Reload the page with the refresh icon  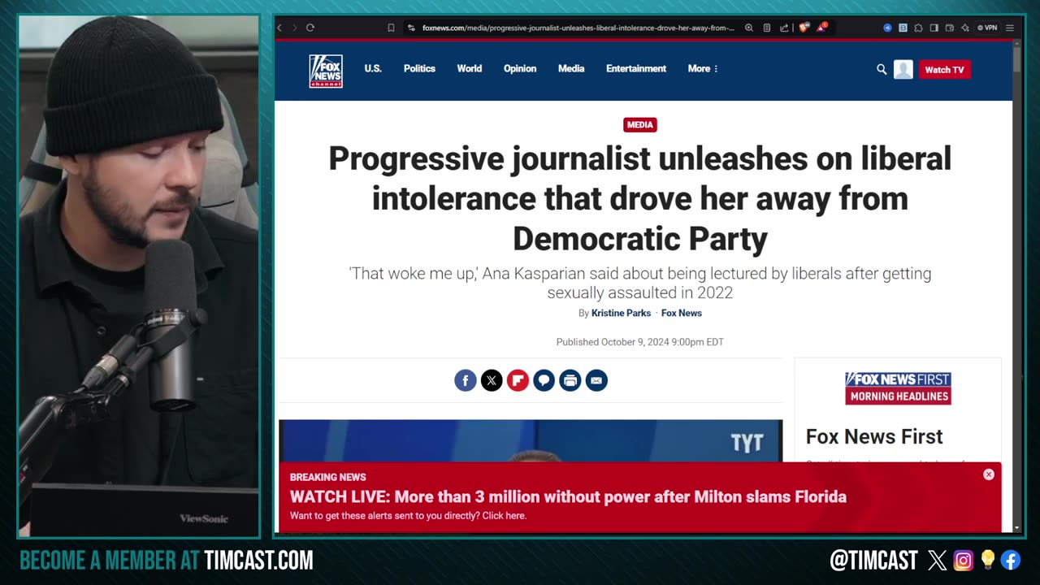point(310,28)
